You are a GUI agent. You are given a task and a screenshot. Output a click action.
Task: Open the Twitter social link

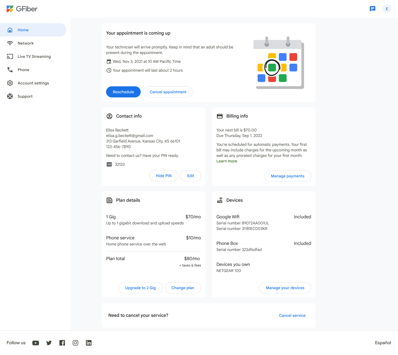click(49, 343)
